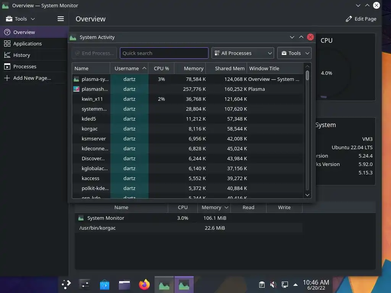The height and width of the screenshot is (293, 391).
Task: Sort processes by the Name column
Action: 91,68
